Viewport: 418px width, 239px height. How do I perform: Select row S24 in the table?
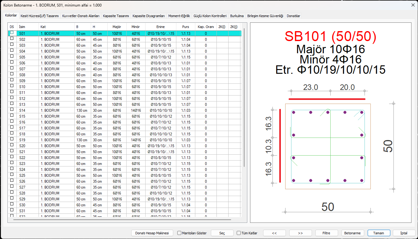point(124,169)
